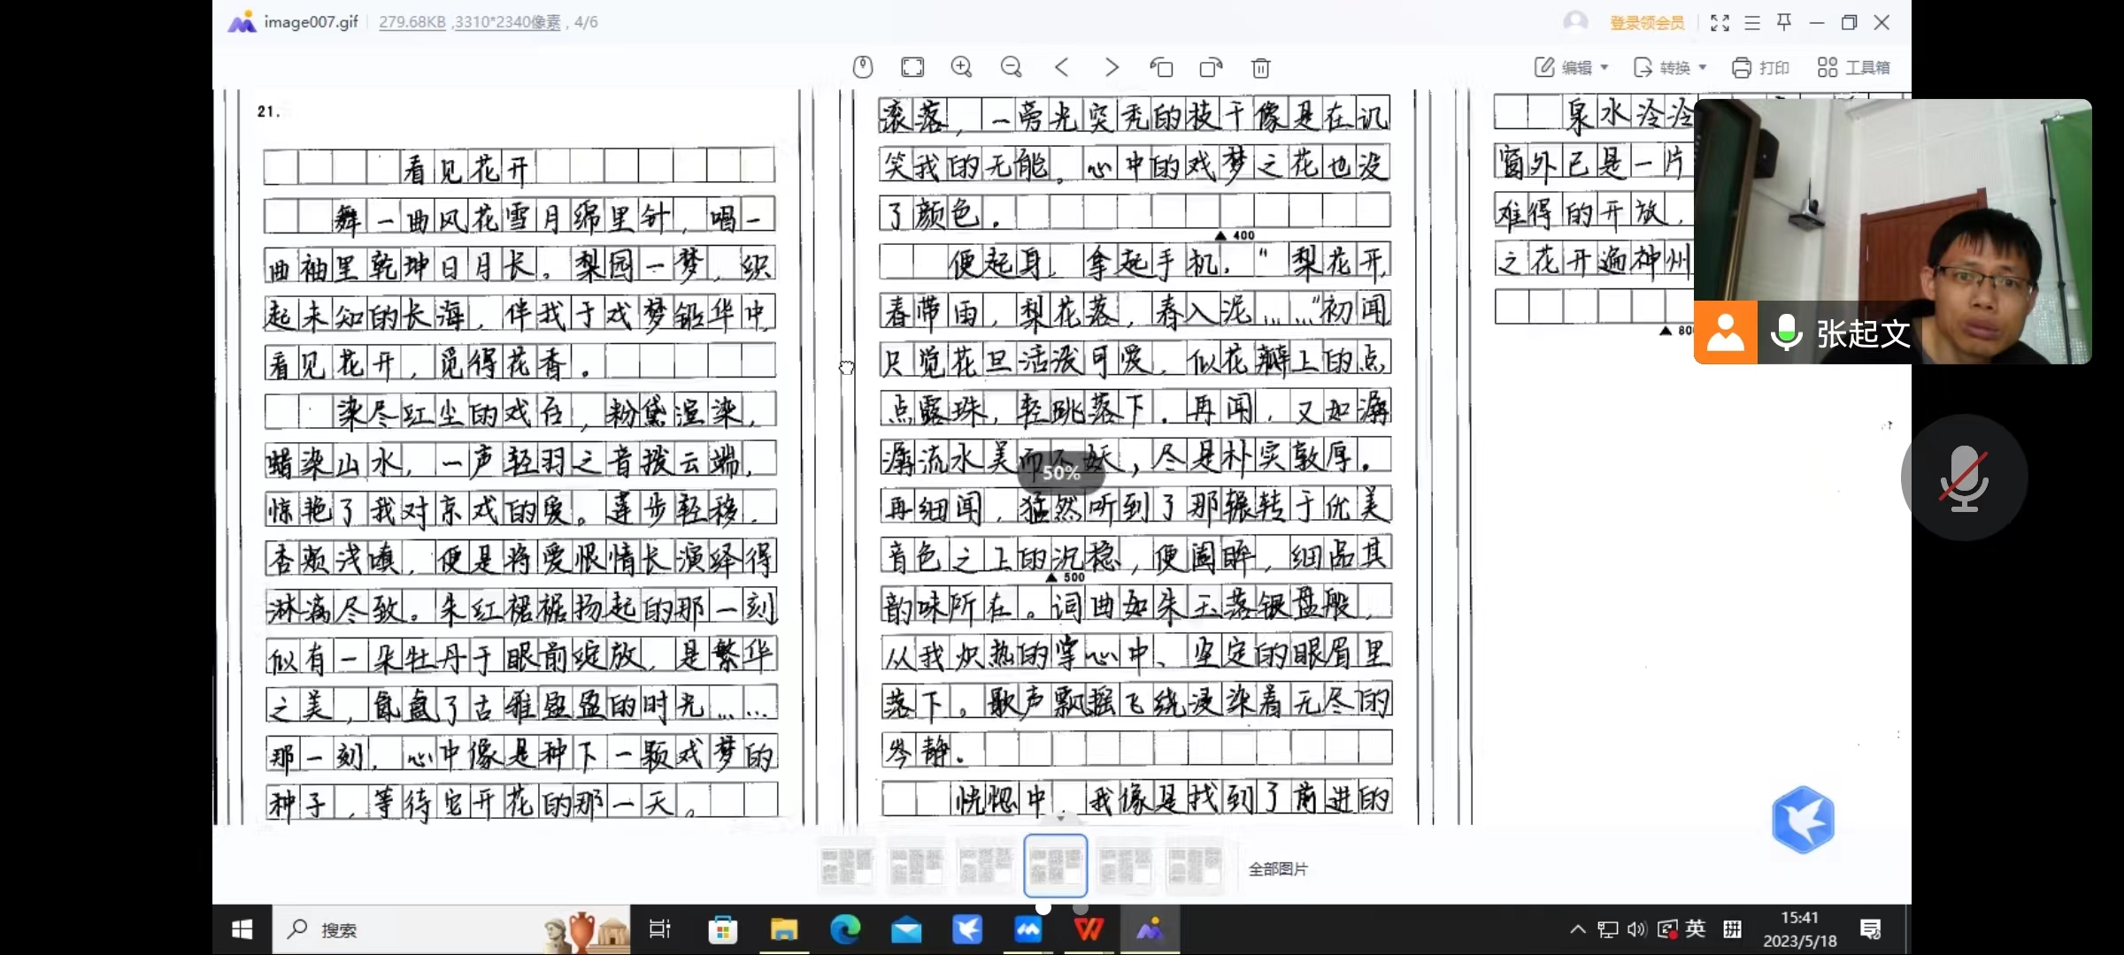
Task: Click orange participant profile icon
Action: [x=1726, y=332]
